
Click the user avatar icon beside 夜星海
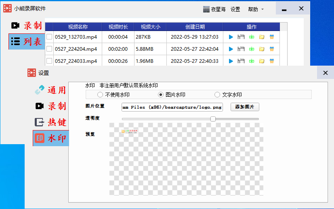[x=206, y=9]
